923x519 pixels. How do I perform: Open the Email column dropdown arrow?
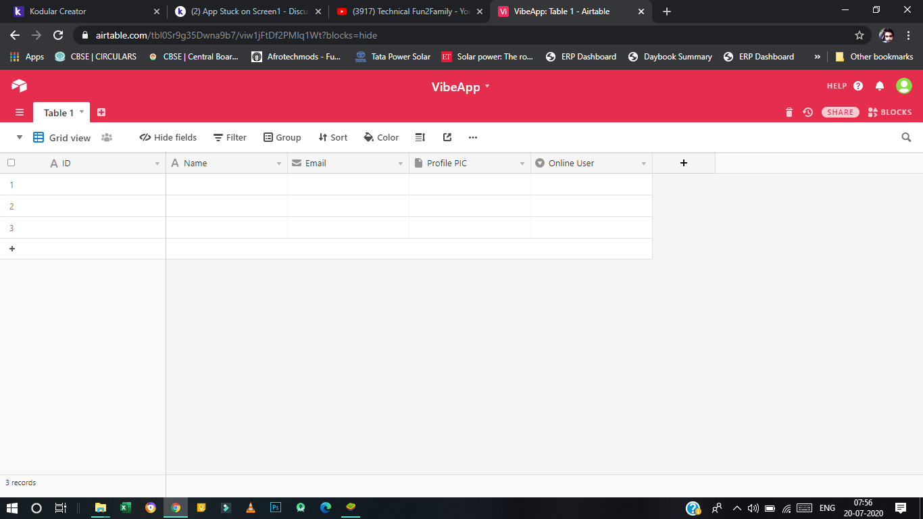click(x=401, y=164)
